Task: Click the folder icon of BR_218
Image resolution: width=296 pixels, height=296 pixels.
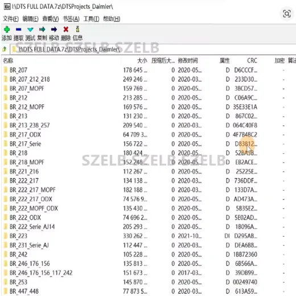Action: pyautogui.click(x=6, y=153)
